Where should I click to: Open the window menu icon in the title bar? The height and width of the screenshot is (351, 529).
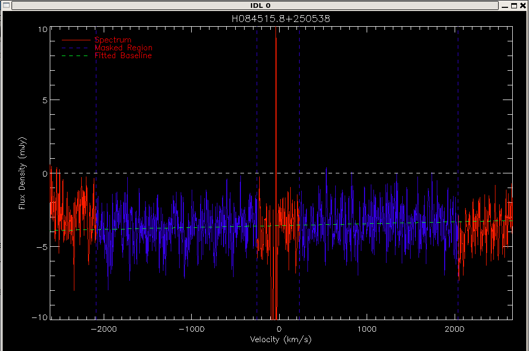6,5
